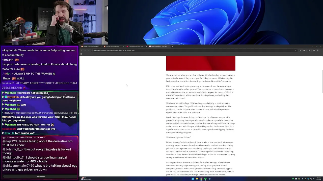Image resolution: width=323 pixels, height=181 pixels.
Task: Switch to the Official Destiny Subreddit tab
Action: (x=113, y=47)
